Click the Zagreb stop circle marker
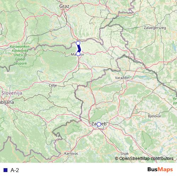The height and width of the screenshot is (177, 177). coord(99,124)
